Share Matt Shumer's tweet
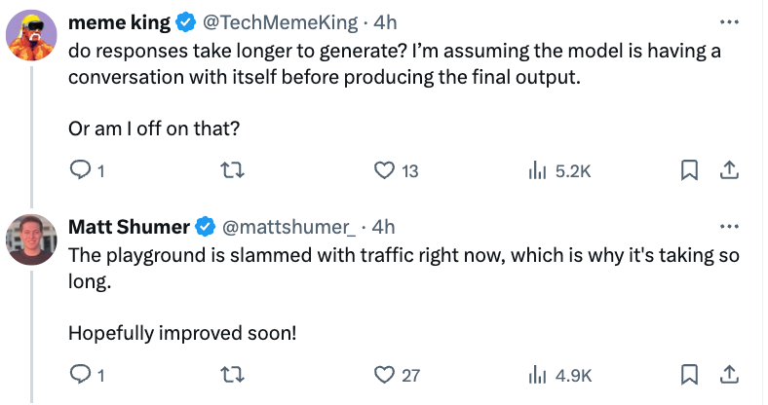The image size is (768, 405). (x=727, y=374)
